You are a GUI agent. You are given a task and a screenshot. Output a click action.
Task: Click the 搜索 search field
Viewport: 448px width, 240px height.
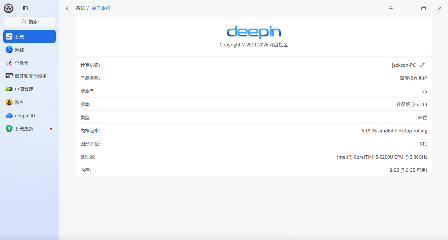click(30, 22)
